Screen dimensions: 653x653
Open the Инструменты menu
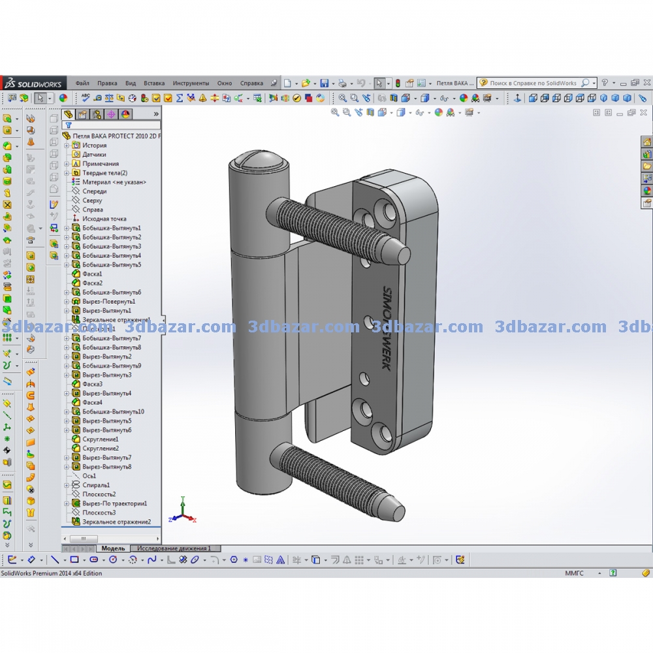[x=191, y=84]
